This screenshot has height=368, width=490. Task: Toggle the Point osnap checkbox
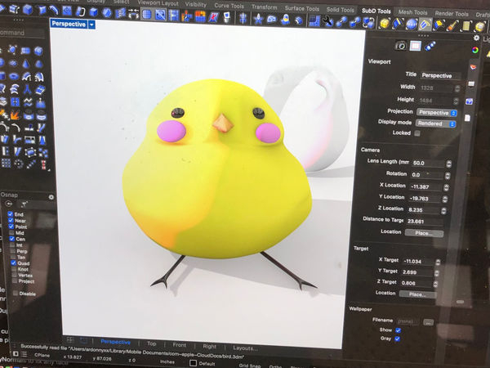[x=11, y=227]
